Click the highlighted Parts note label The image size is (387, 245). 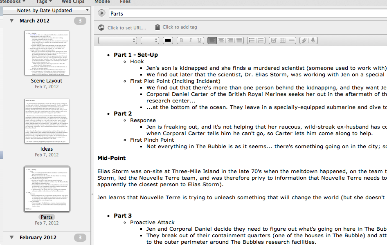[47, 217]
